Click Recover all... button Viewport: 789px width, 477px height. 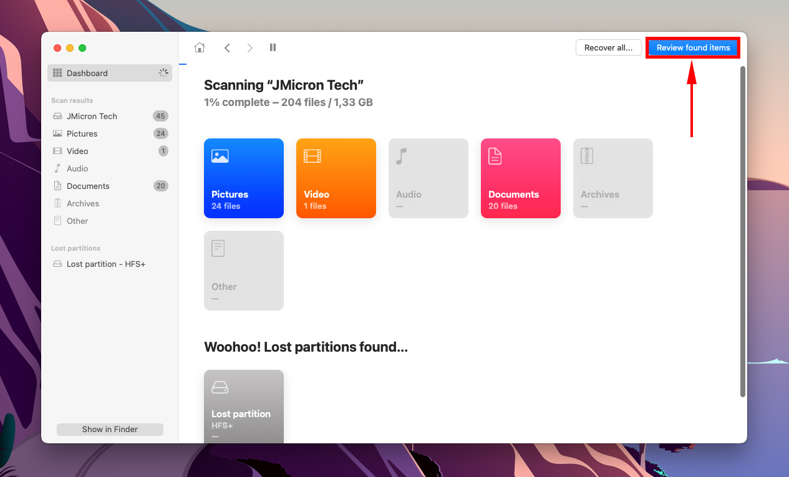608,47
